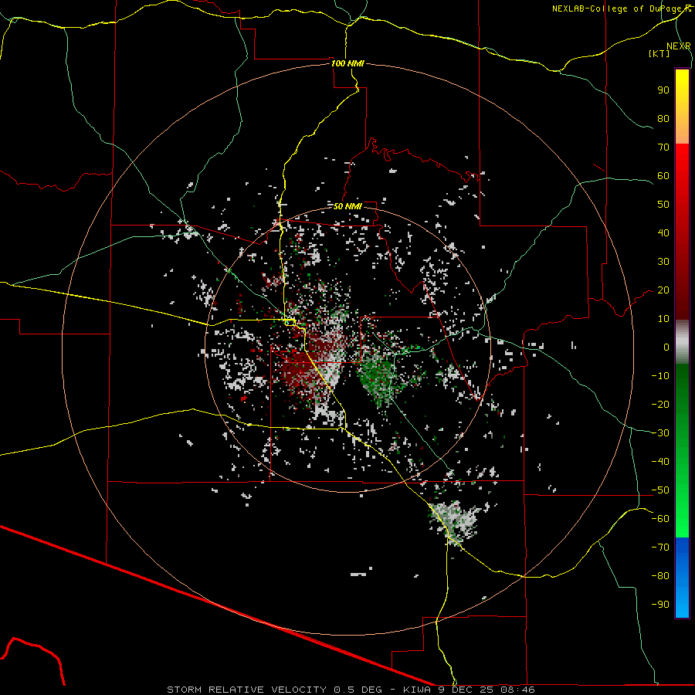Click the "100 NMI" range ring label
This screenshot has height=695, width=695.
[x=347, y=63]
